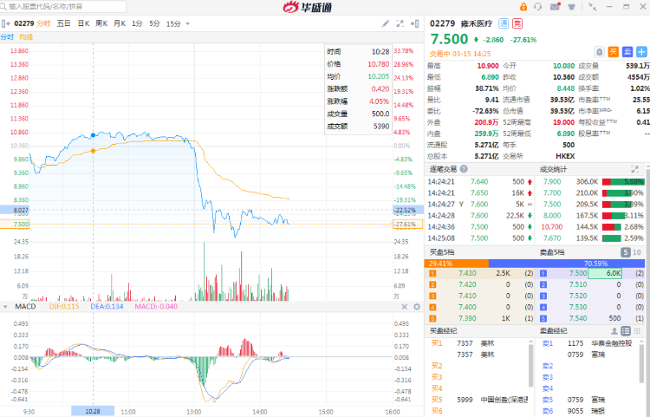The height and width of the screenshot is (417, 650).
Task: Click the blue 卖 sell button
Action: pyautogui.click(x=627, y=52)
